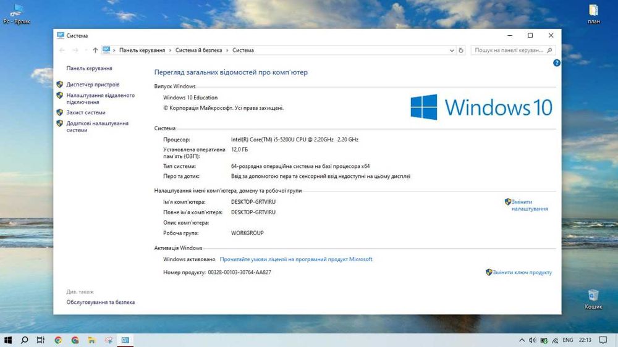
Task: Open taskbar search magnifier
Action: click(25, 340)
